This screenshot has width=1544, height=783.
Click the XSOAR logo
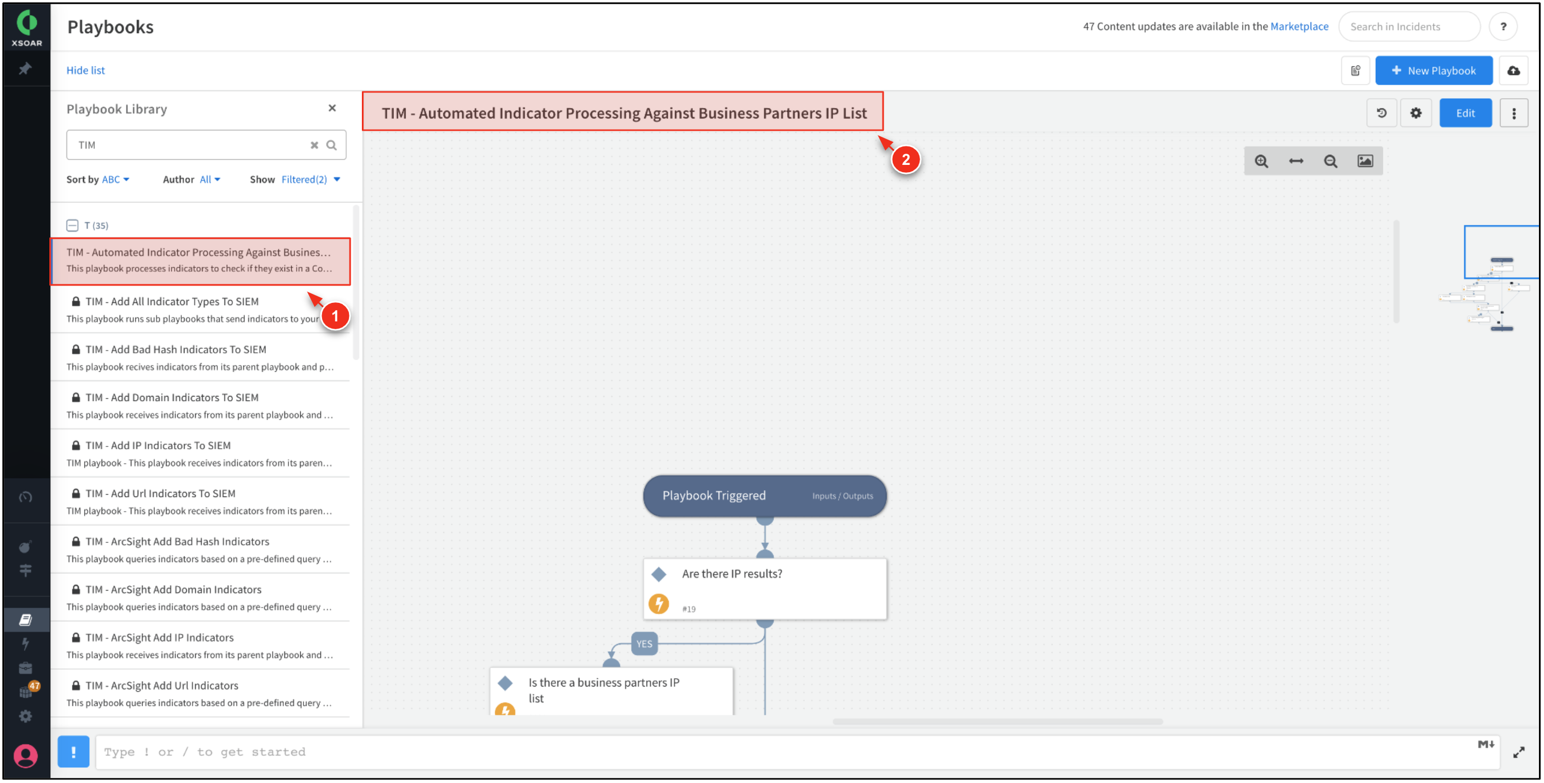tap(26, 28)
